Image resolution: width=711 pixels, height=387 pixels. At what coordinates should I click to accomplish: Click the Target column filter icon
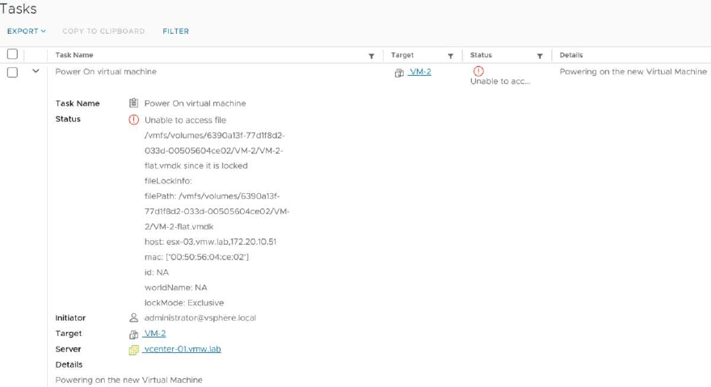click(x=450, y=56)
